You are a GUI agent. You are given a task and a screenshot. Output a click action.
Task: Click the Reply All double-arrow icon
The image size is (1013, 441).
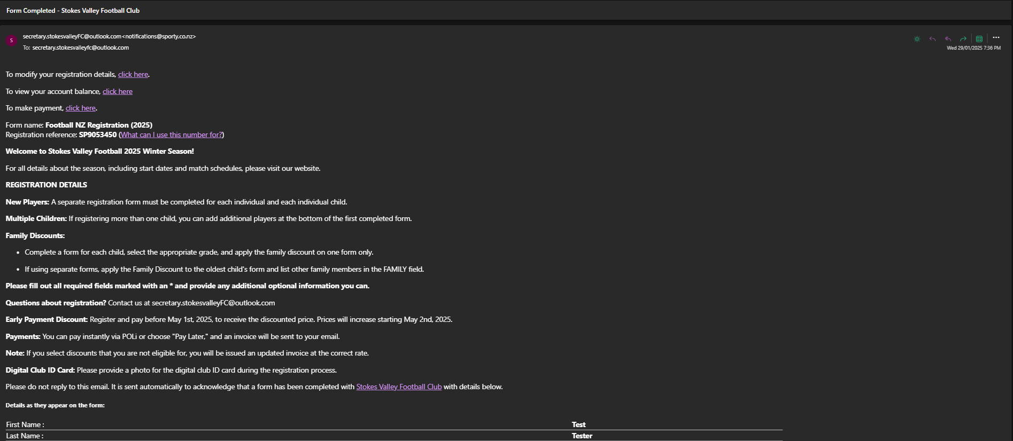pos(948,39)
